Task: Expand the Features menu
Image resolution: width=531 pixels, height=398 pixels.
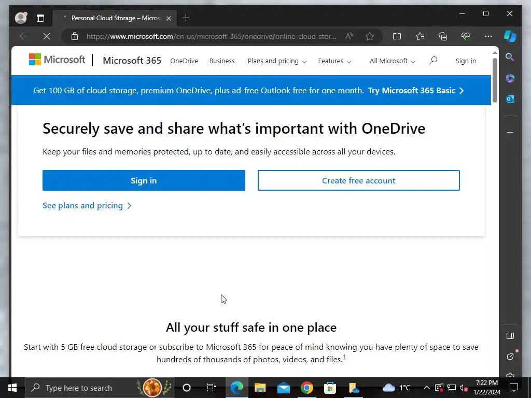Action: [334, 61]
